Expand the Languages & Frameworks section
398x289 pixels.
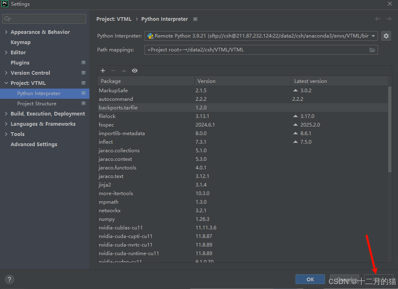point(6,124)
